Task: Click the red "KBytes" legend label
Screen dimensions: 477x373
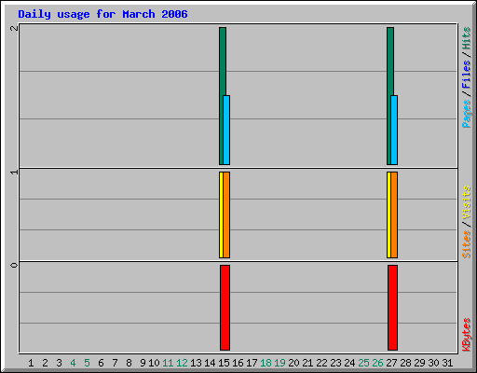Action: pyautogui.click(x=467, y=335)
